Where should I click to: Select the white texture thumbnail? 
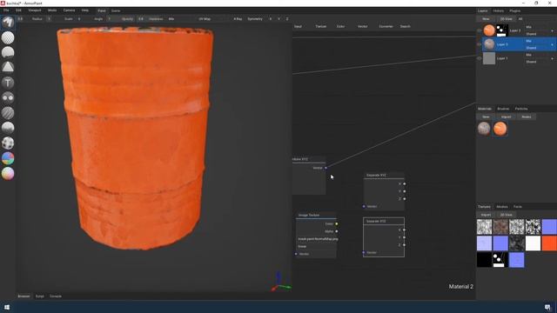533,243
